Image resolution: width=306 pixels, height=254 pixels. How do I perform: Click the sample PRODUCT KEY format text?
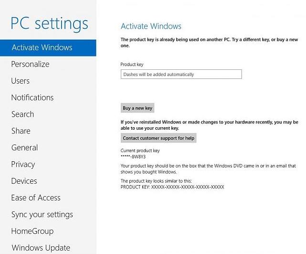click(172, 187)
